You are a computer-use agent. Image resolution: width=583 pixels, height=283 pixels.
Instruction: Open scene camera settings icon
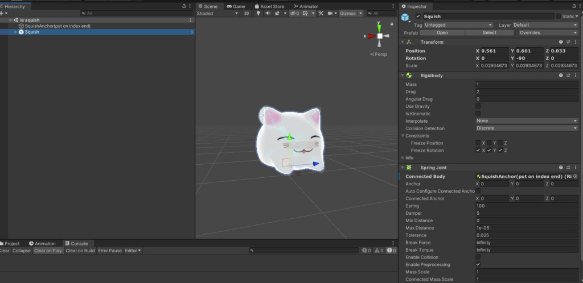330,13
